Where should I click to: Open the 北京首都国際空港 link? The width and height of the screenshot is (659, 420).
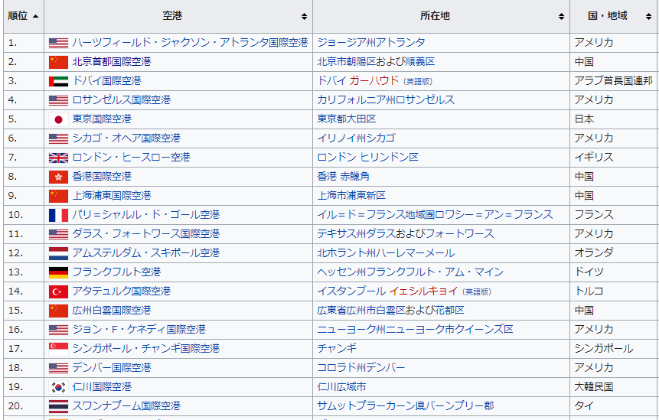tap(112, 62)
